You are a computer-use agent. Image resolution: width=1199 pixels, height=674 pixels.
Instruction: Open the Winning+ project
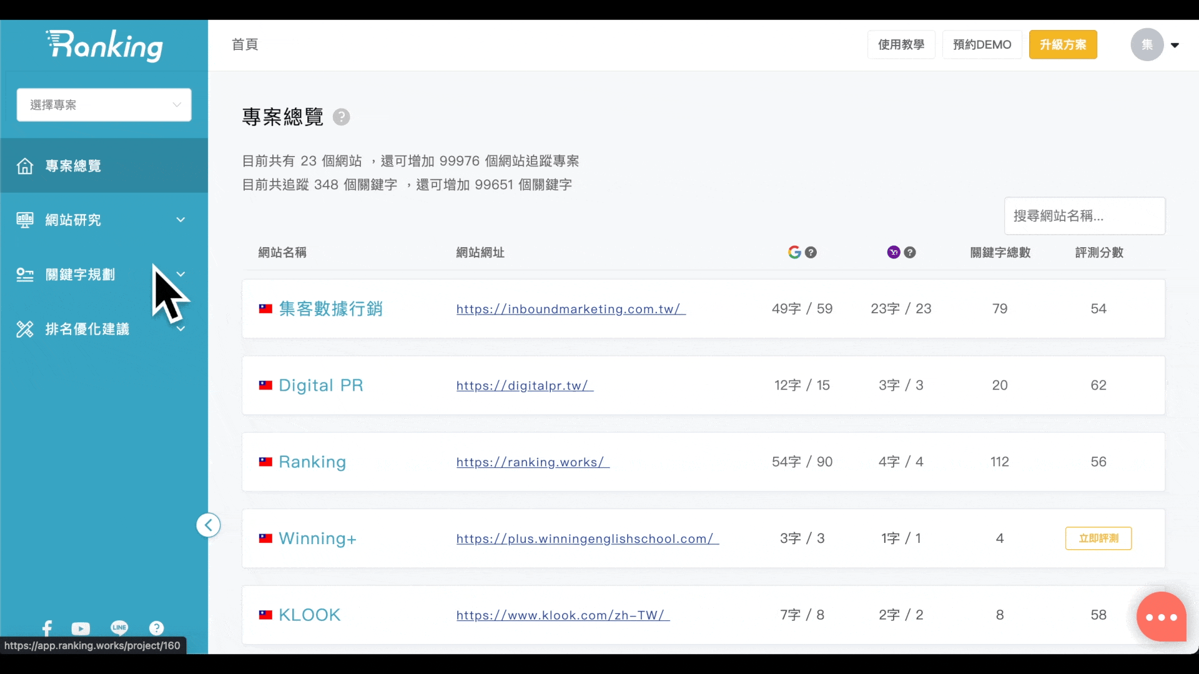pyautogui.click(x=317, y=538)
